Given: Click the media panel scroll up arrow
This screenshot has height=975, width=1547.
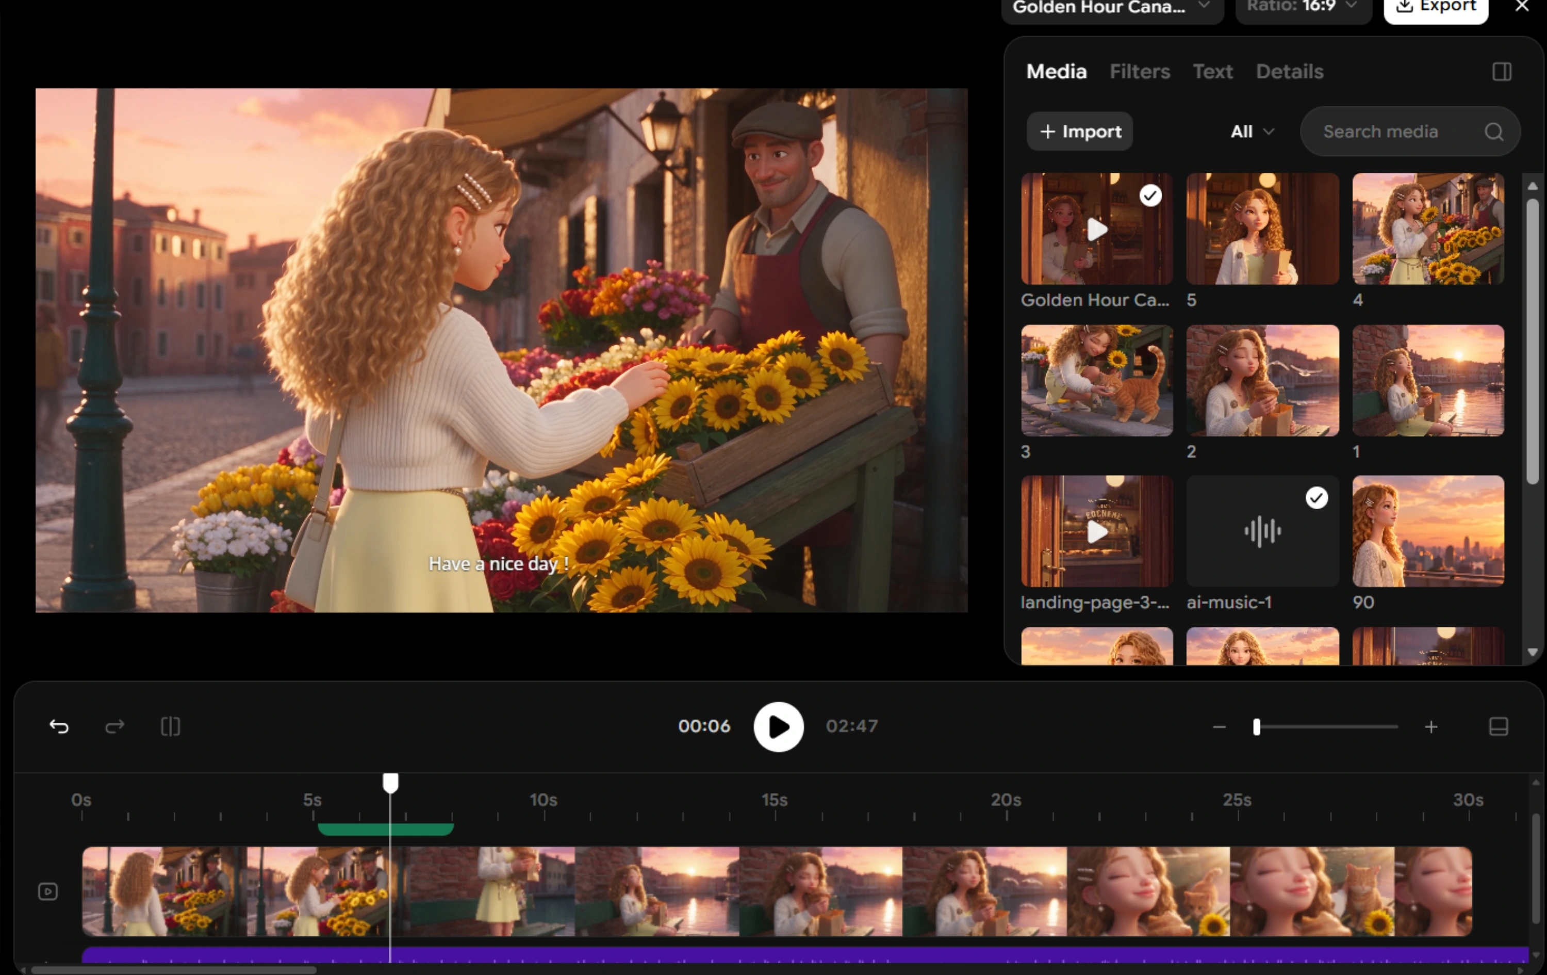Looking at the screenshot, I should (1532, 186).
